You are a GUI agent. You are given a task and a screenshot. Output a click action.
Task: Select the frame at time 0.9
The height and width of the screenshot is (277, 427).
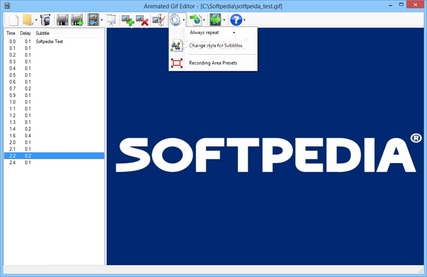click(54, 95)
